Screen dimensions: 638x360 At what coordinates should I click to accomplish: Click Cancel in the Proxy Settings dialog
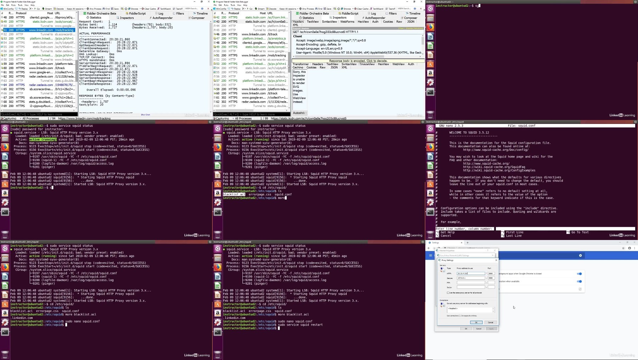[x=491, y=322]
